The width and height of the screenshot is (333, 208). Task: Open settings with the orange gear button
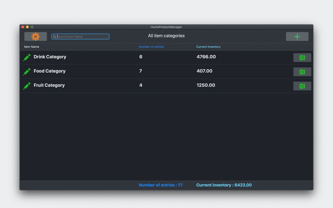point(35,37)
